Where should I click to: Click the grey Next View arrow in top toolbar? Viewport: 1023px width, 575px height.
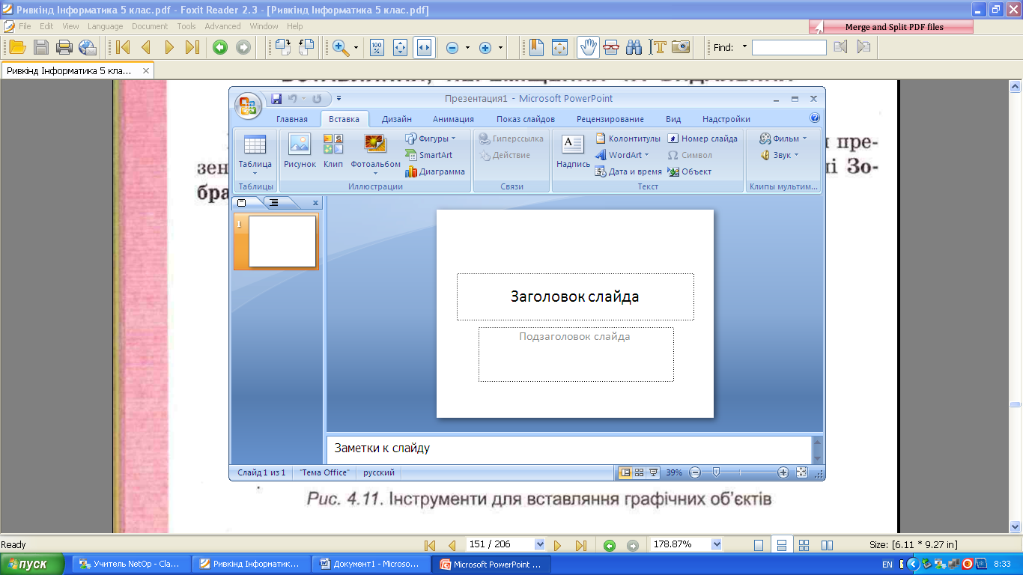click(243, 47)
